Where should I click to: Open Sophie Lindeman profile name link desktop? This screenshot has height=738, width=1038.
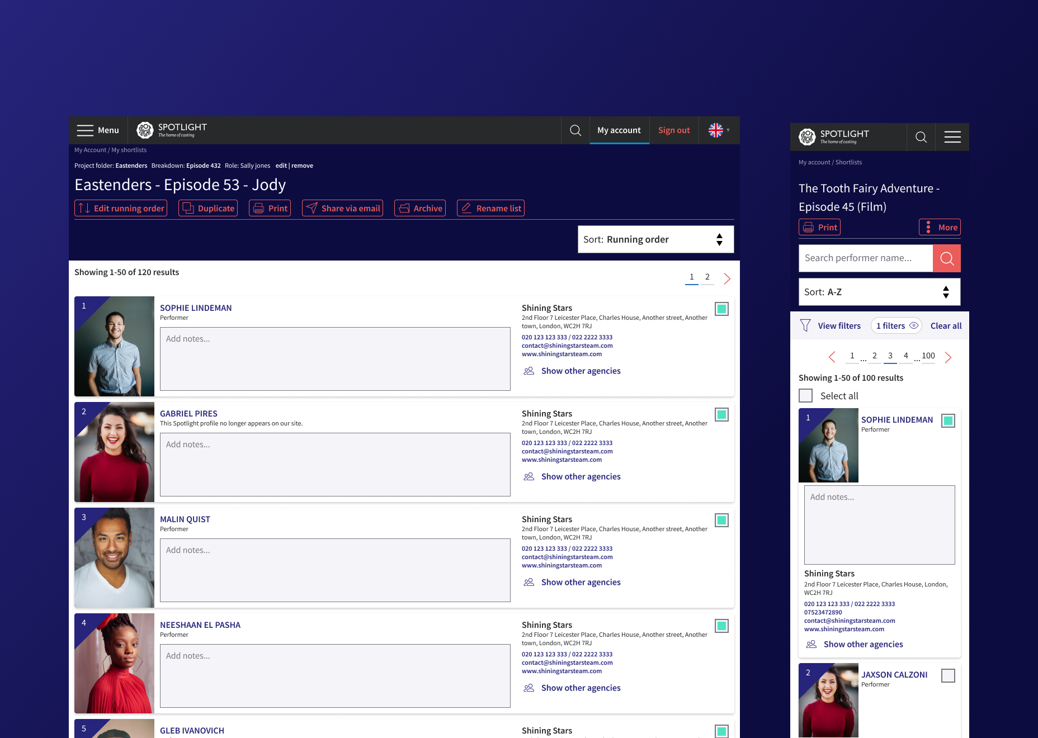click(196, 308)
